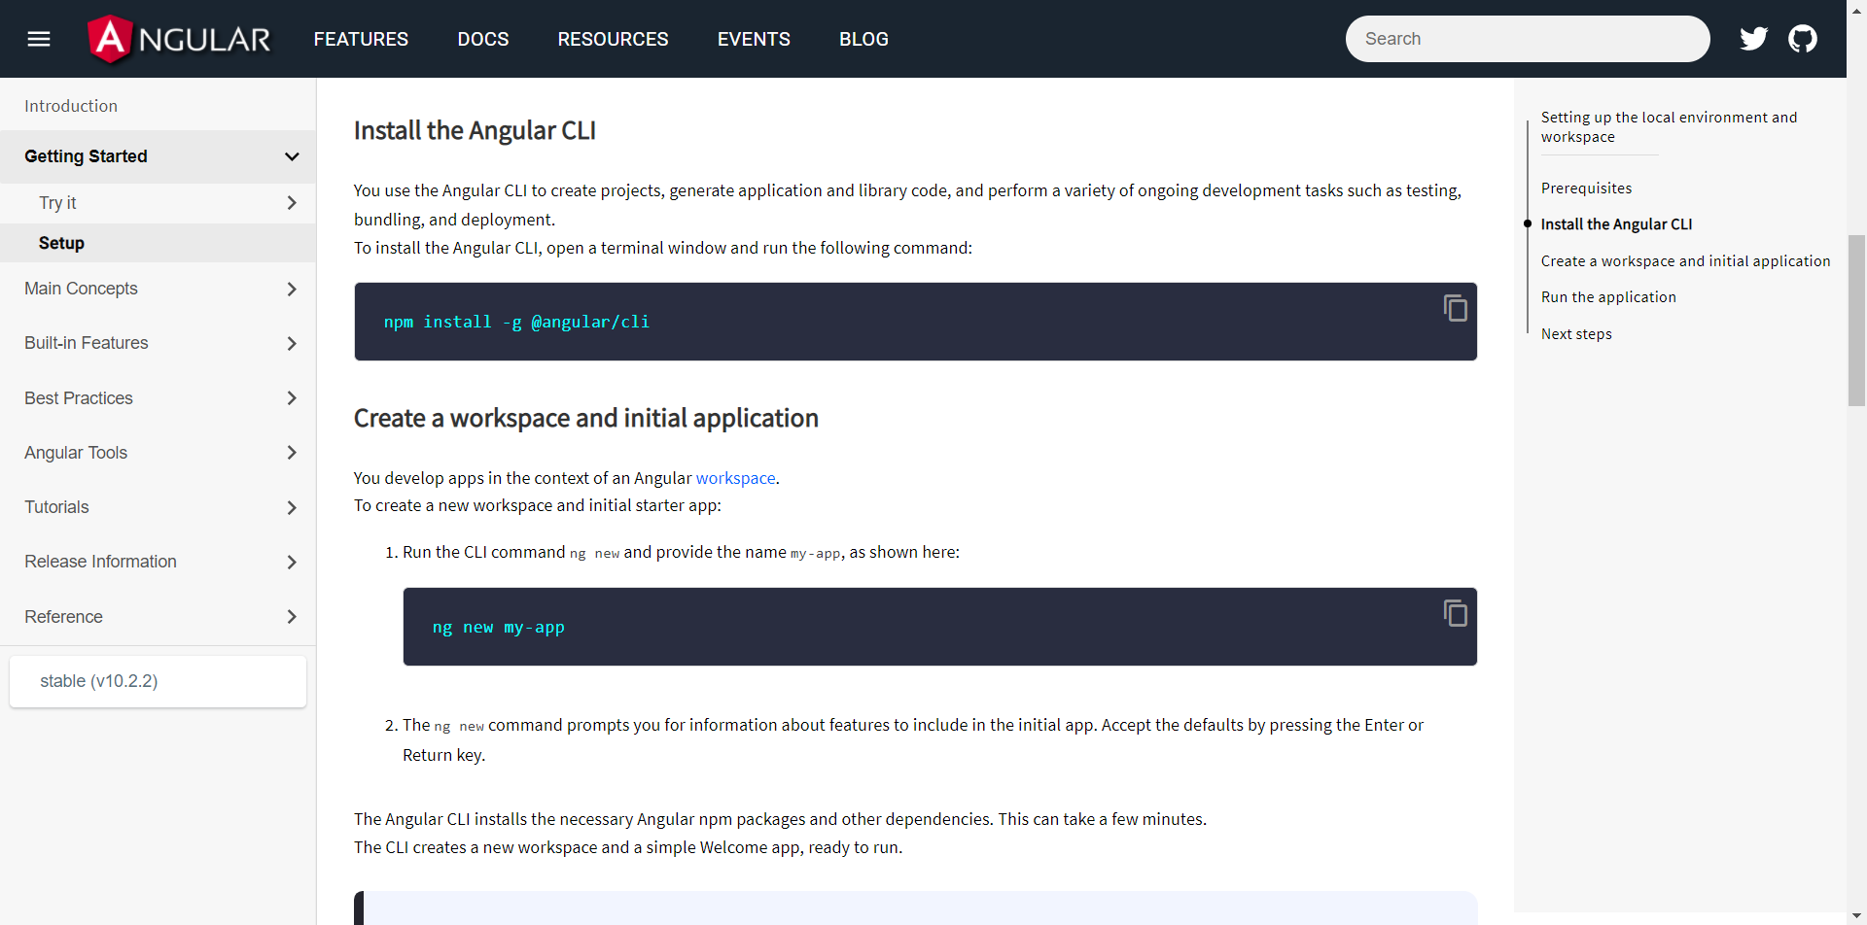
Task: Copy the ng new my-app command
Action: click(1455, 613)
